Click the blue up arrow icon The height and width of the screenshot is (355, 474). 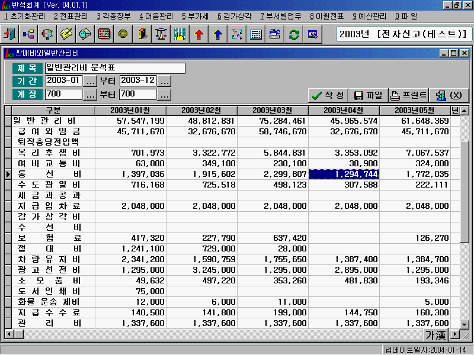click(x=217, y=34)
